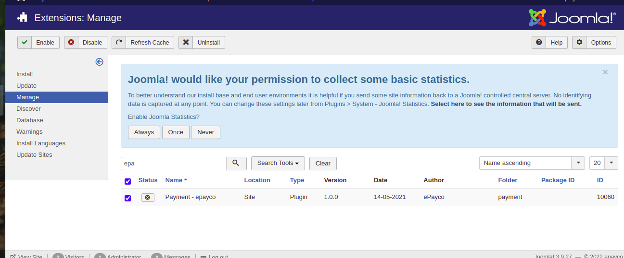
Task: Uncheck the Payment - epayco row checkbox
Action: 127,198
